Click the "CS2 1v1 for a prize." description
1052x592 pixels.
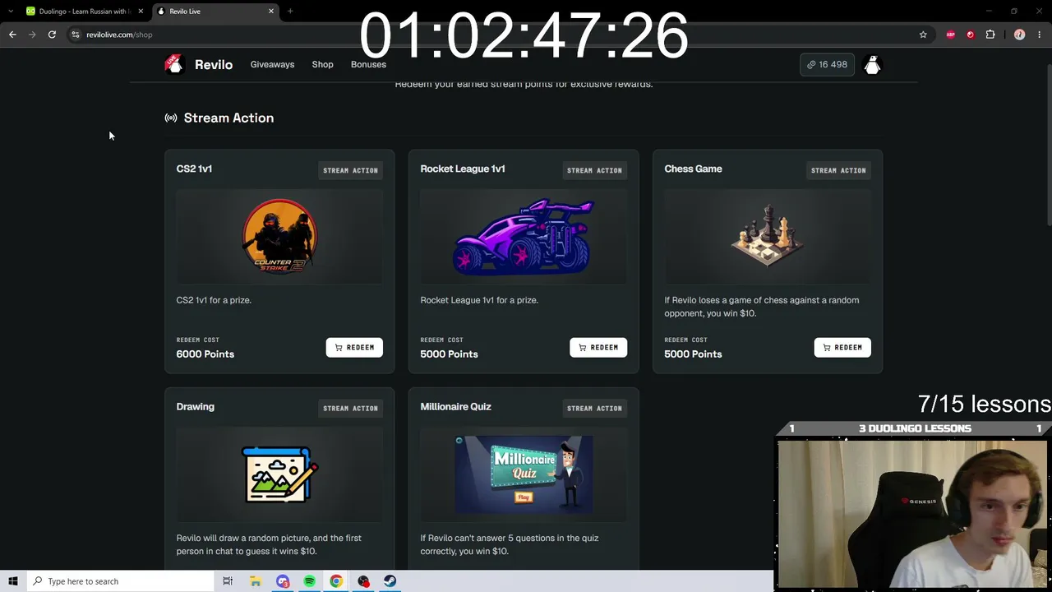(x=214, y=300)
